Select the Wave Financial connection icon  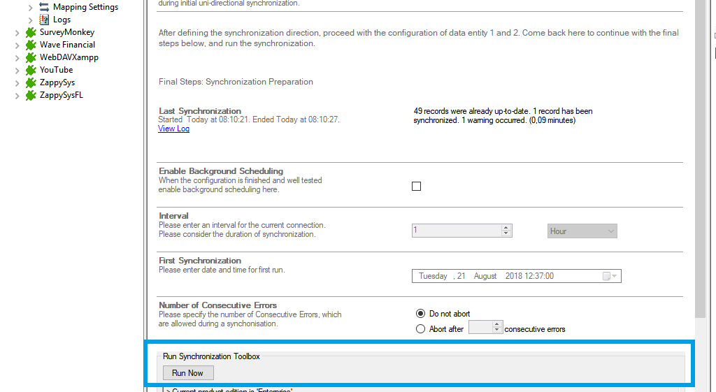coord(31,45)
